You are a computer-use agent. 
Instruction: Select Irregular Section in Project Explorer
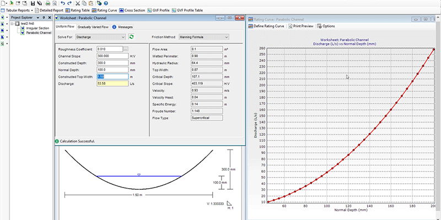click(x=37, y=28)
